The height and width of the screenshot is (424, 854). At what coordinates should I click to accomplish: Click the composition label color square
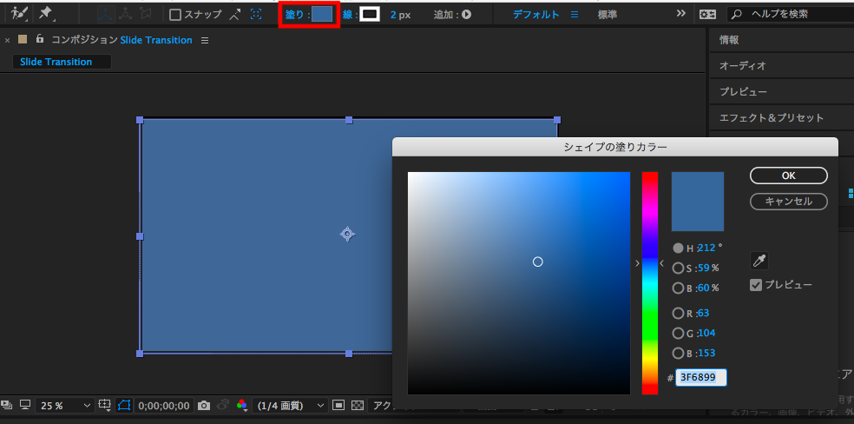coord(23,39)
